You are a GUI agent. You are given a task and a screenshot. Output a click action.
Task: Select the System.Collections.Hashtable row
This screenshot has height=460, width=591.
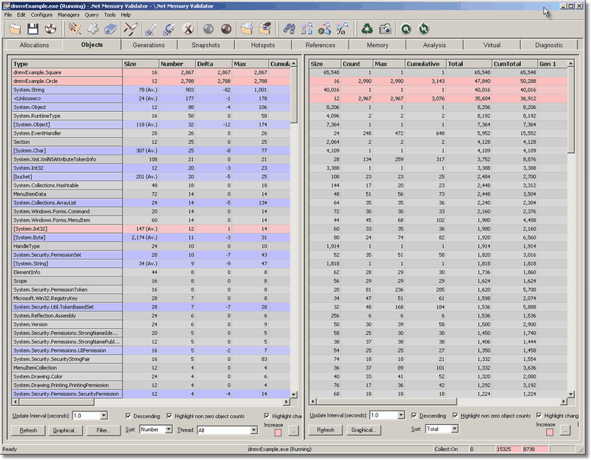[x=151, y=186]
